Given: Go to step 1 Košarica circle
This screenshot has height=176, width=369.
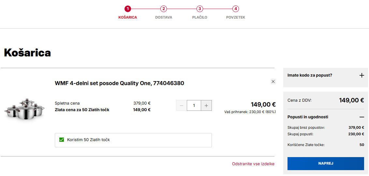Looking at the screenshot, I should pyautogui.click(x=127, y=9).
